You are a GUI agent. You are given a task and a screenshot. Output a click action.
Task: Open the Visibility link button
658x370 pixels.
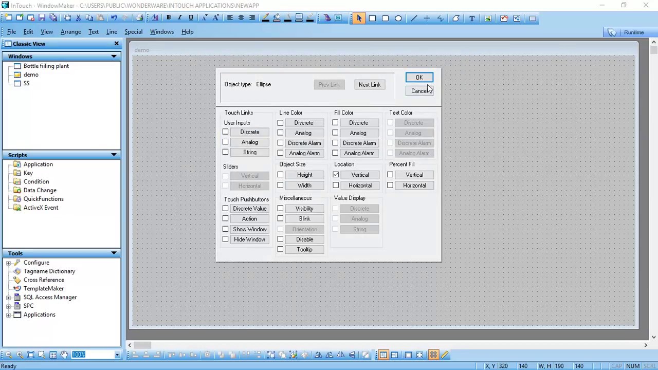[x=304, y=209]
